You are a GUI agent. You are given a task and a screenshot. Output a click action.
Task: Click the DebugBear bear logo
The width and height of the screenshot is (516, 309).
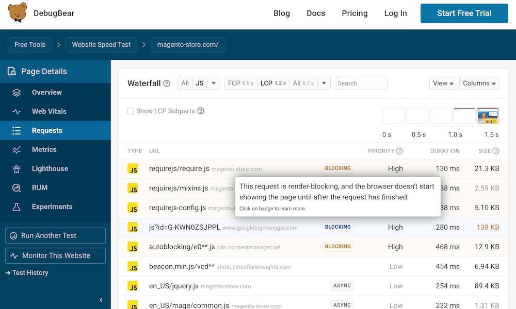[18, 13]
